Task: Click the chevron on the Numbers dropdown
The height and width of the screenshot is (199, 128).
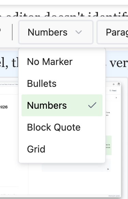Action: (78, 32)
